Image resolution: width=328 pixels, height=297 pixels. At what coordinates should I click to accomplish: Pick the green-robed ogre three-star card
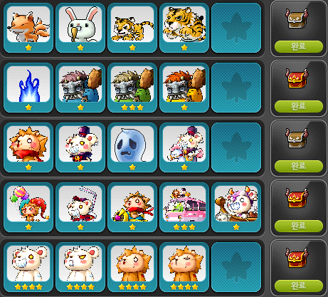[x=132, y=88]
